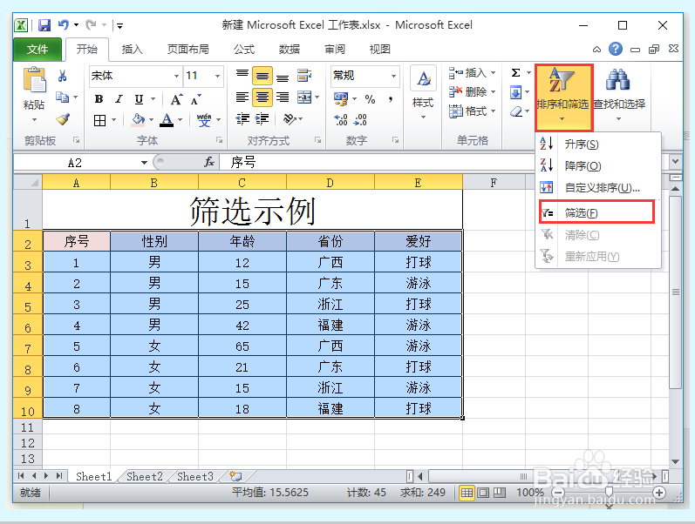The width and height of the screenshot is (695, 524).
Task: Open the number format 常规 dropdown
Action: [x=393, y=76]
